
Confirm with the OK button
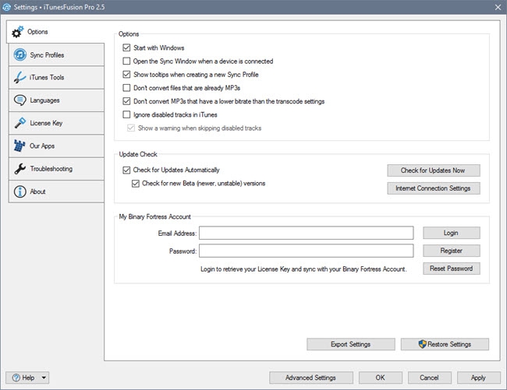coord(381,378)
